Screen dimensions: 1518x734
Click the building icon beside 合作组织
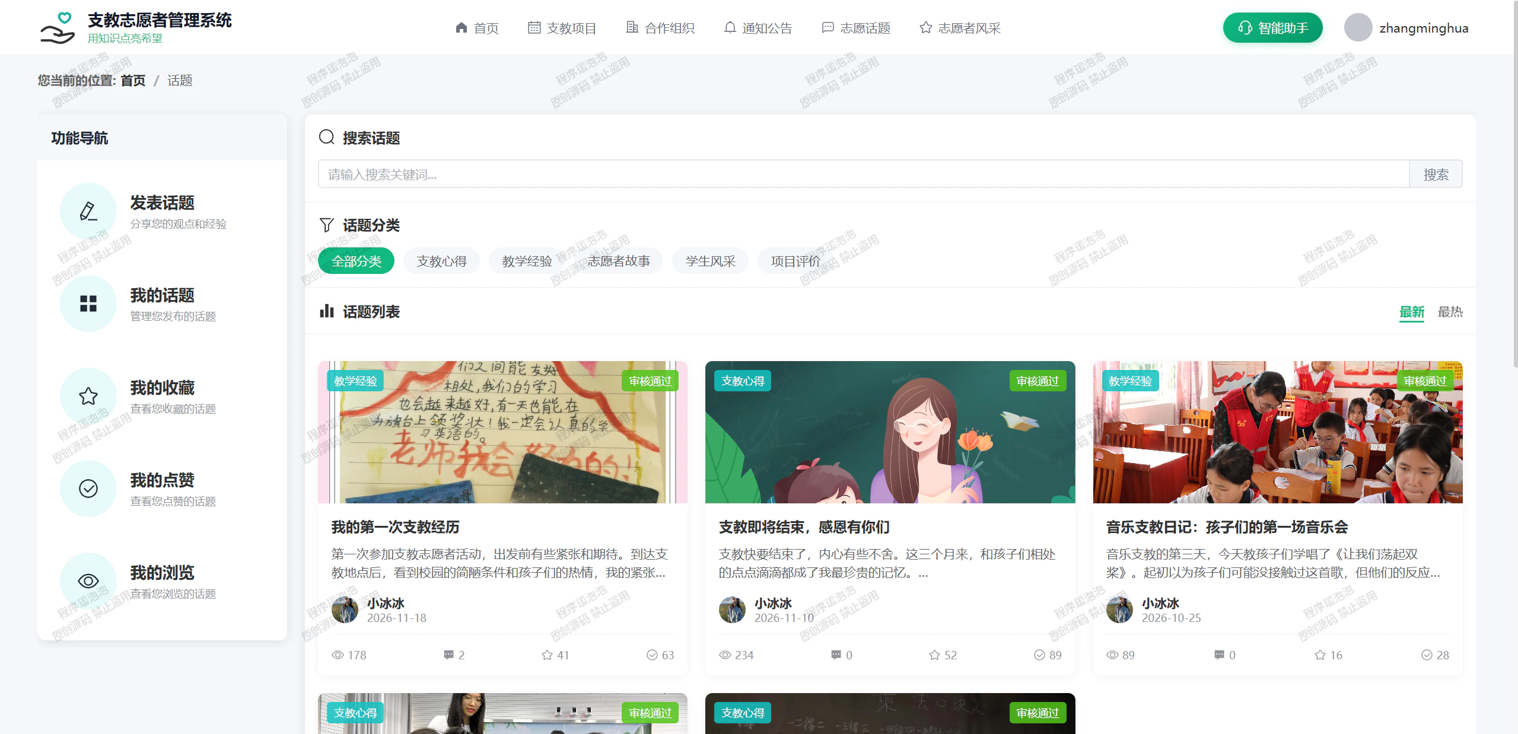point(632,28)
